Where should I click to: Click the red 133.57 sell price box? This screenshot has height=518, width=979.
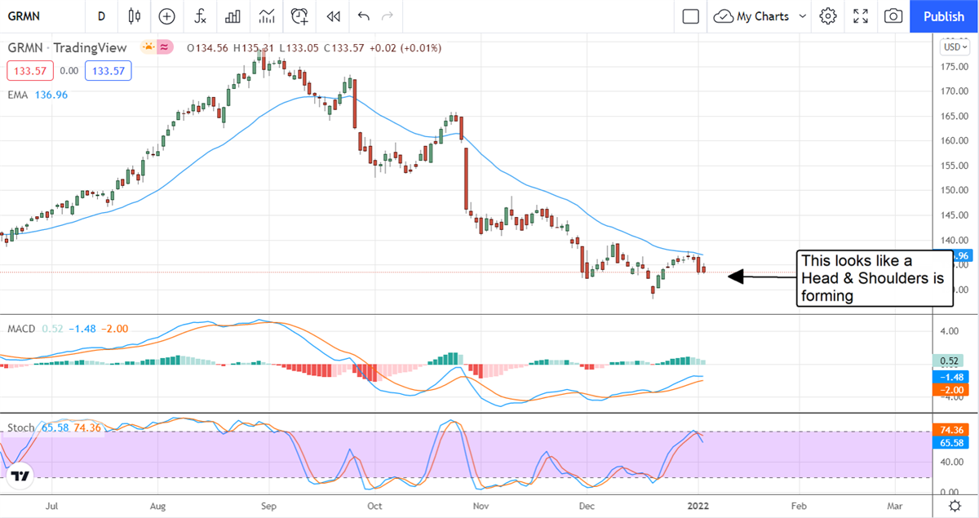[30, 71]
